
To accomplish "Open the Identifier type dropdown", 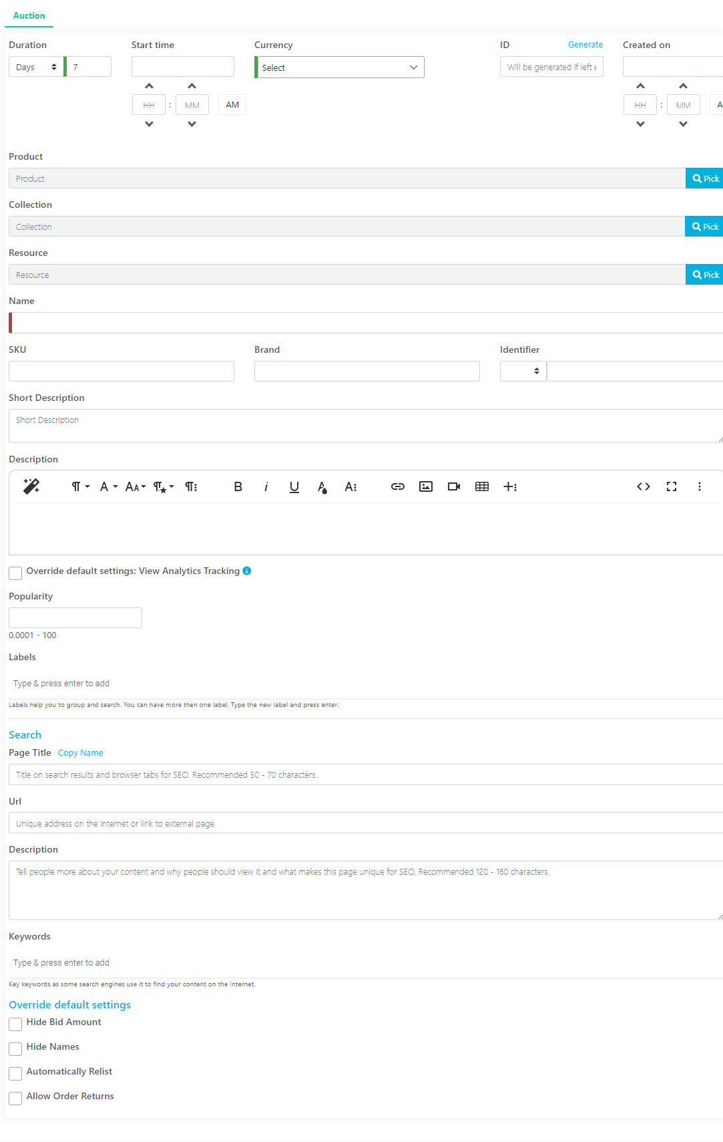I will point(523,371).
